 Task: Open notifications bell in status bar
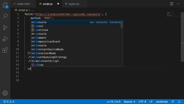coord(179,101)
